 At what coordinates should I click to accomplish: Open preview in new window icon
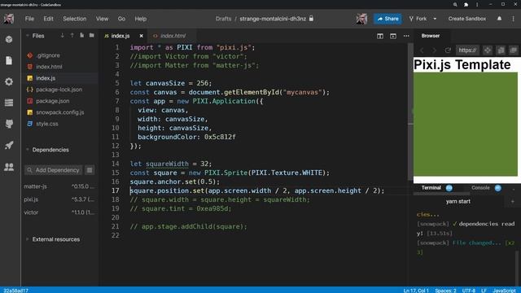click(514, 50)
